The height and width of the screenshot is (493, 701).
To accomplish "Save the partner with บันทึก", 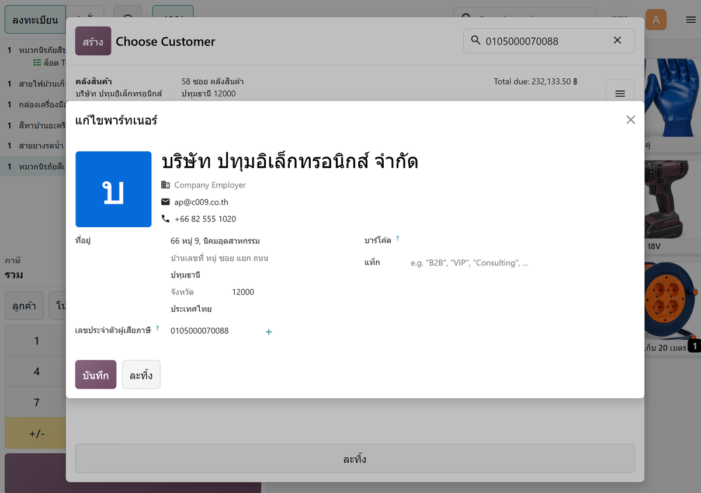I will pos(96,374).
